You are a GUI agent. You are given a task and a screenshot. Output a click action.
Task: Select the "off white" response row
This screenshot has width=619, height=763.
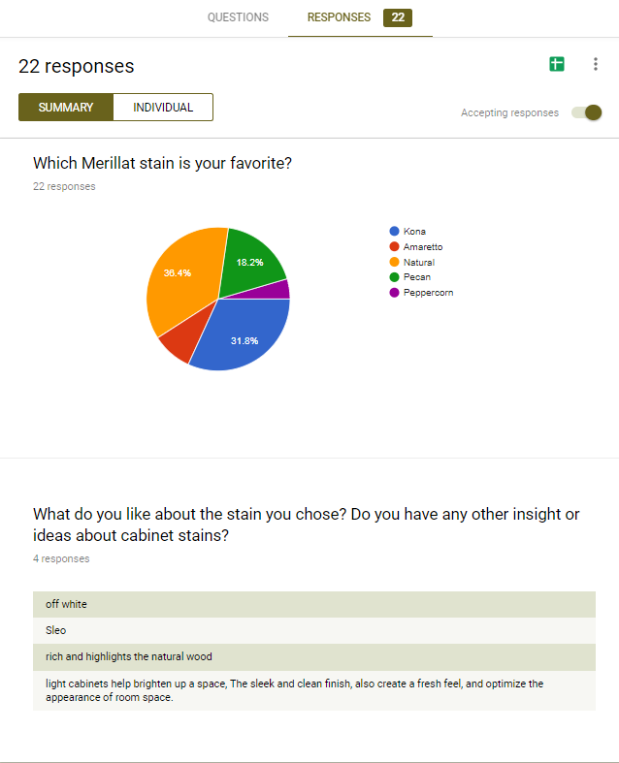pos(313,604)
